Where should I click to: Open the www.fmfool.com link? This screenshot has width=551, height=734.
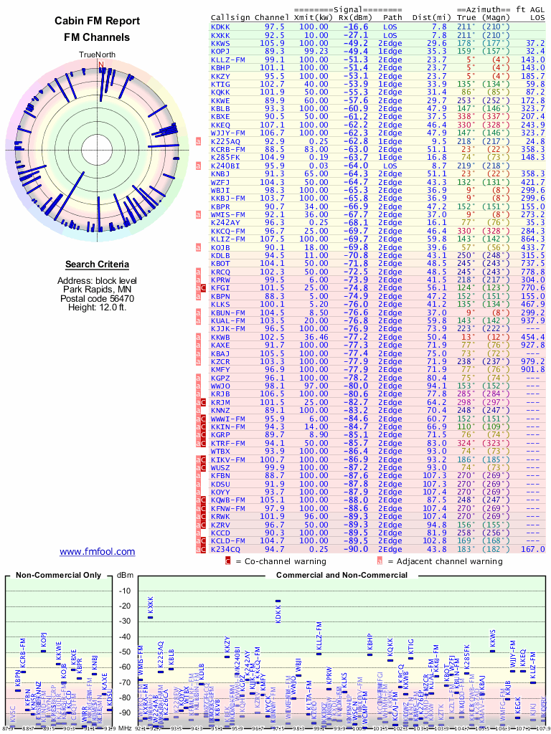pyautogui.click(x=97, y=551)
